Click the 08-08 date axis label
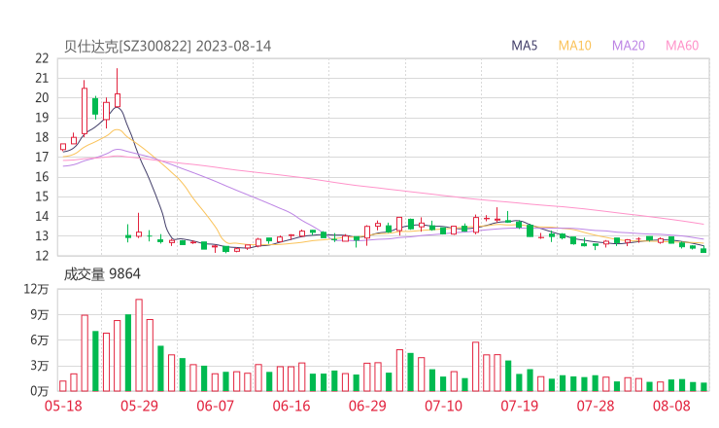The height and width of the screenshot is (428, 719). (671, 406)
